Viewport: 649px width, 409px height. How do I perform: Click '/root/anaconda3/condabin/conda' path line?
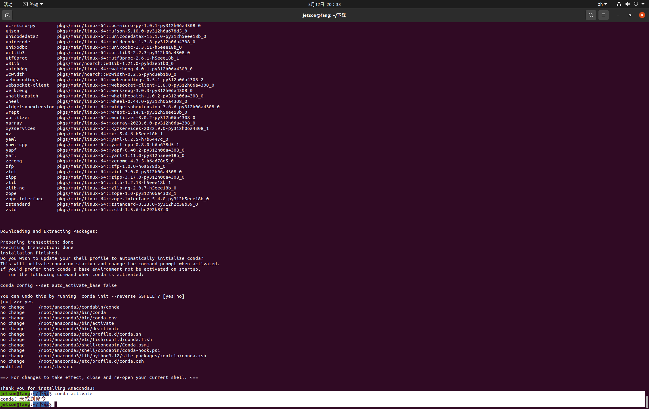pyautogui.click(x=60, y=307)
